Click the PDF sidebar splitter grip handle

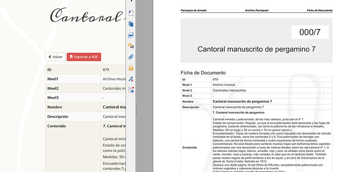tap(137, 110)
